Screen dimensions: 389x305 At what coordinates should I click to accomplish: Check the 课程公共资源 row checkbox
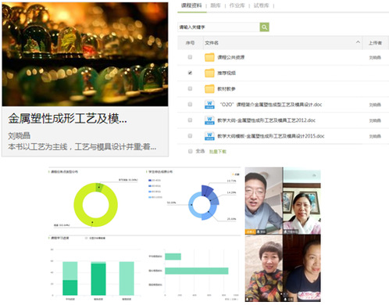190,57
